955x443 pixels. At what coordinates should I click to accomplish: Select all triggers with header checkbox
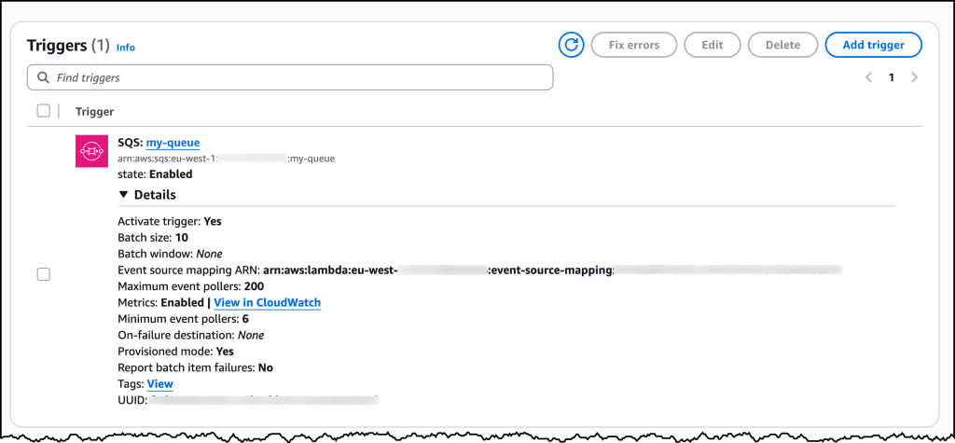coord(43,111)
